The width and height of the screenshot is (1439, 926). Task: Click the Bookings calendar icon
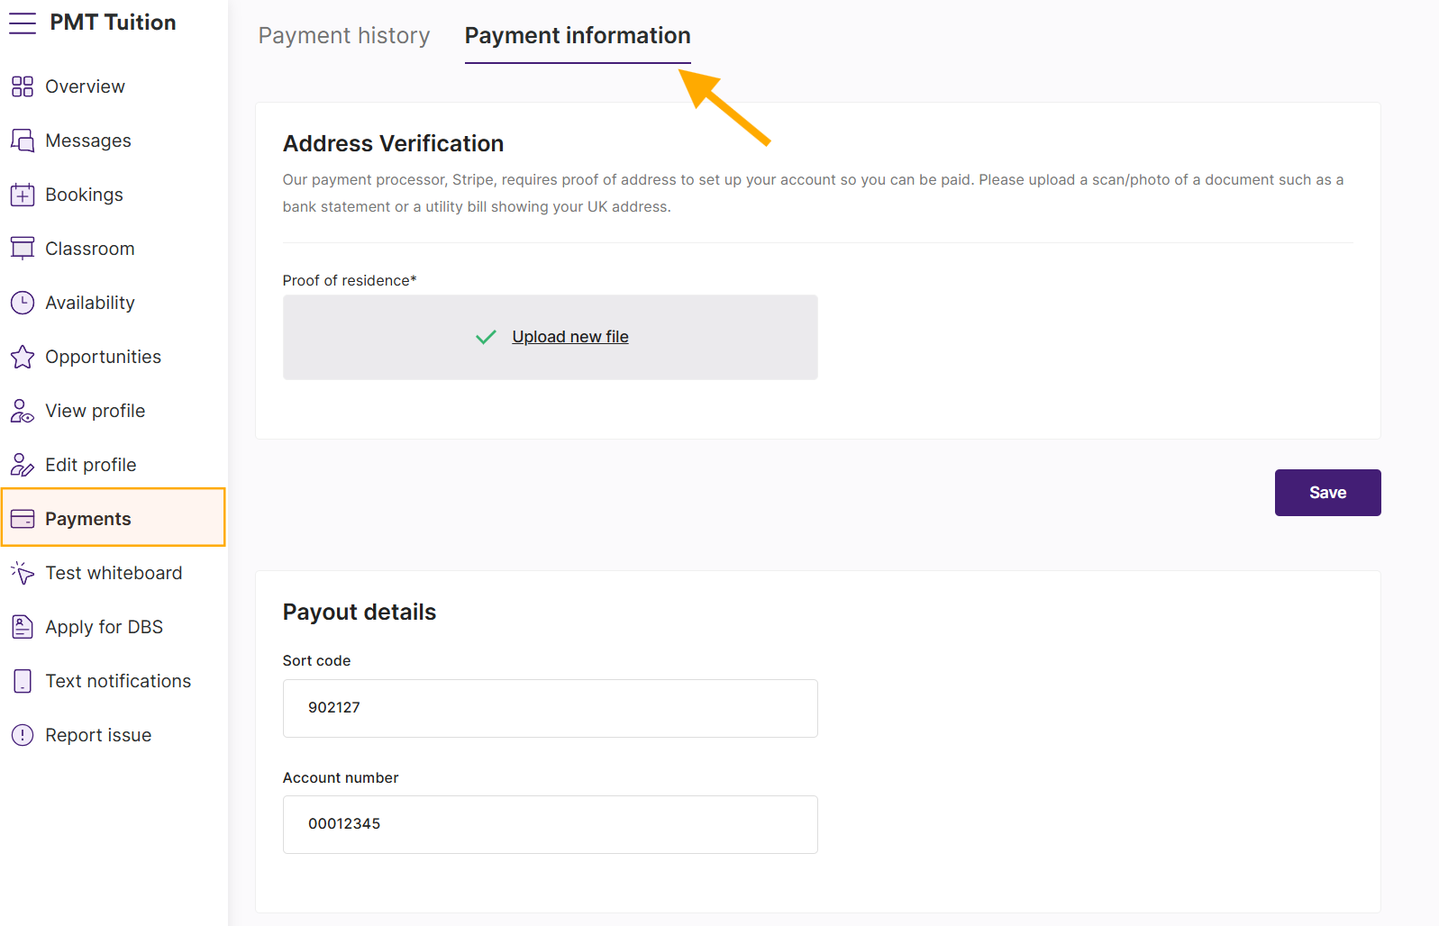[23, 195]
